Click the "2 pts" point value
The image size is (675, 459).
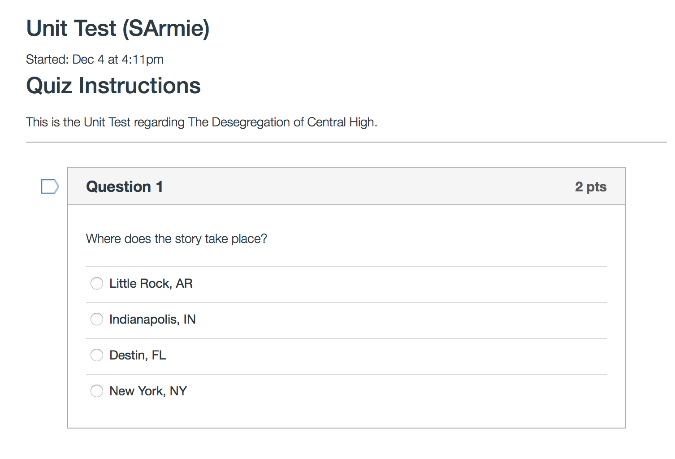tap(590, 186)
